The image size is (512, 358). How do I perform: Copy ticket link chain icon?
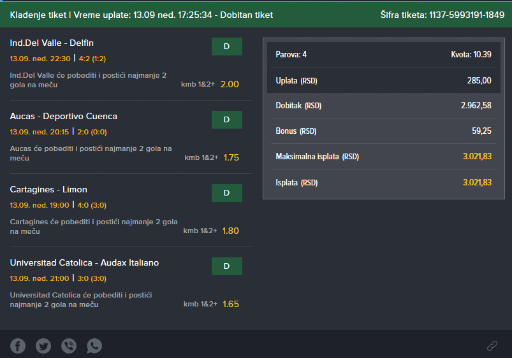(x=492, y=346)
